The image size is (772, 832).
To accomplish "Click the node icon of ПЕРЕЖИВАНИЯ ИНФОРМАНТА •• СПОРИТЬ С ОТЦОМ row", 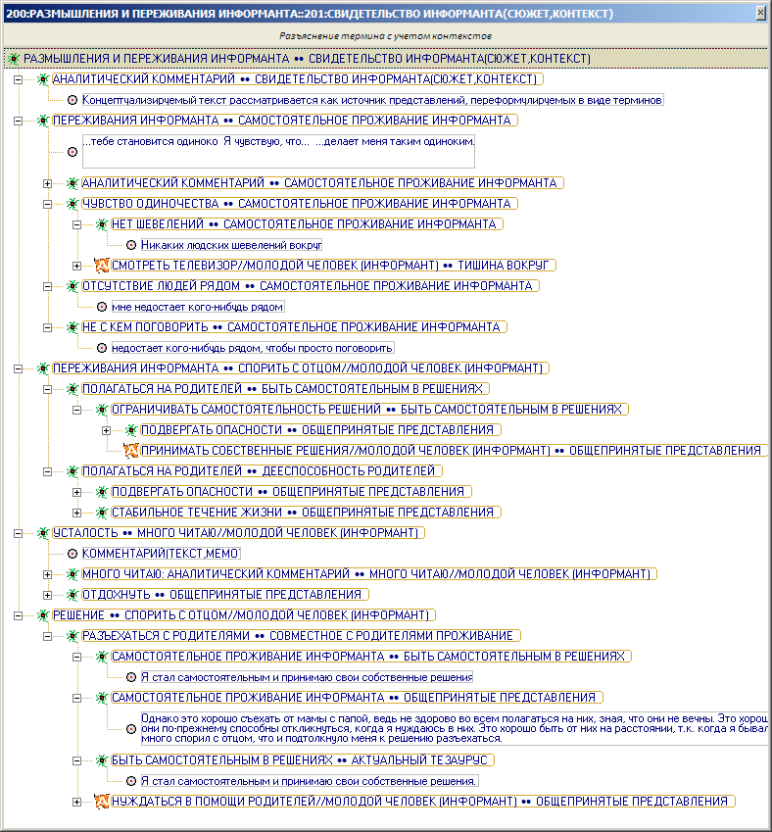I will [43, 368].
